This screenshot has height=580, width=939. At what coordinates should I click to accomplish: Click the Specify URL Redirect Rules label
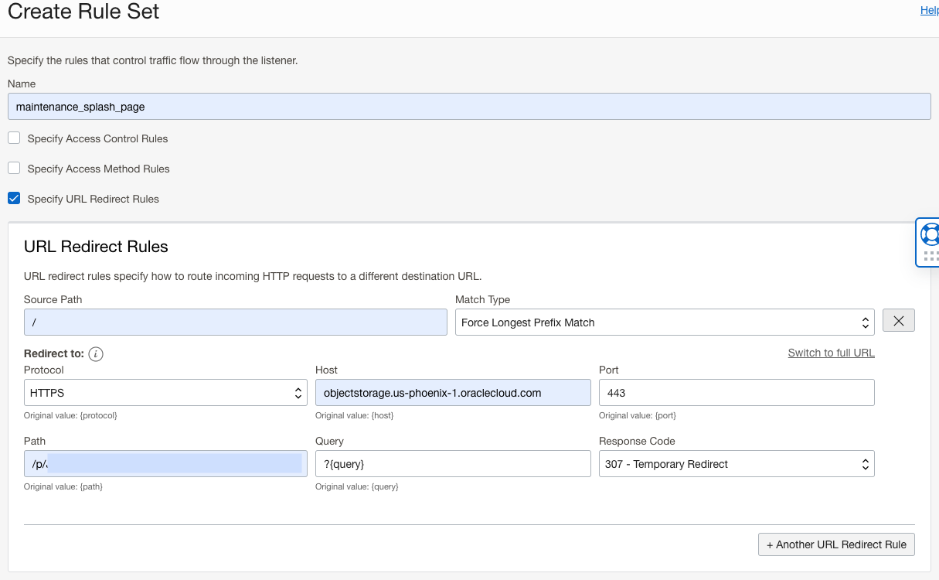coord(93,199)
